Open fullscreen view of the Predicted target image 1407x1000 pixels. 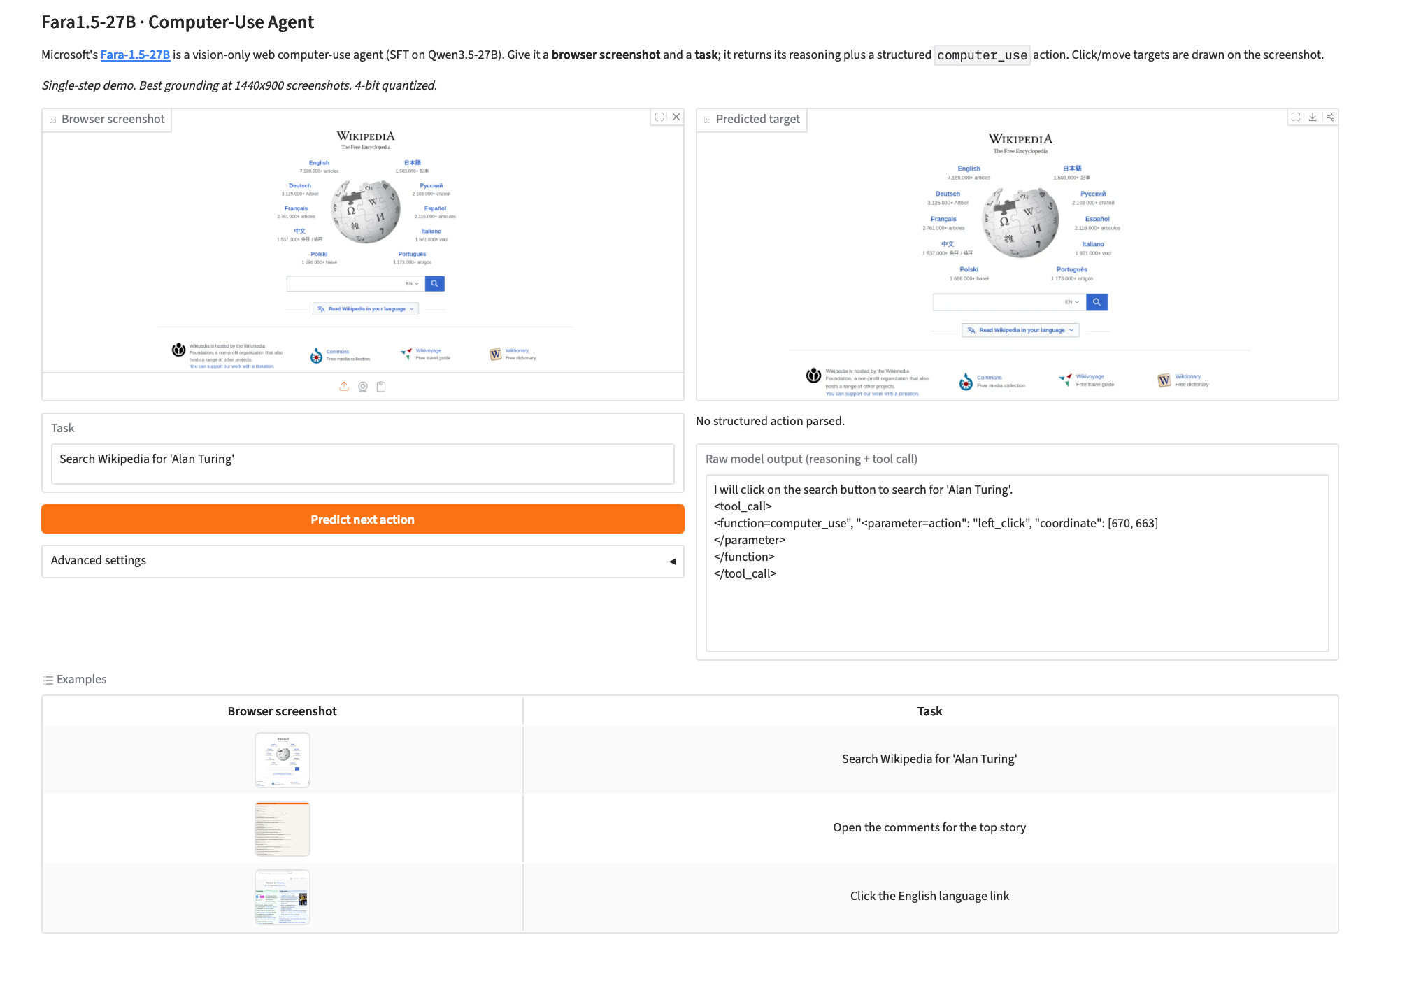(x=1296, y=117)
